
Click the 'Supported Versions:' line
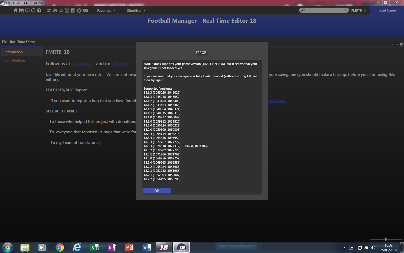click(x=158, y=89)
